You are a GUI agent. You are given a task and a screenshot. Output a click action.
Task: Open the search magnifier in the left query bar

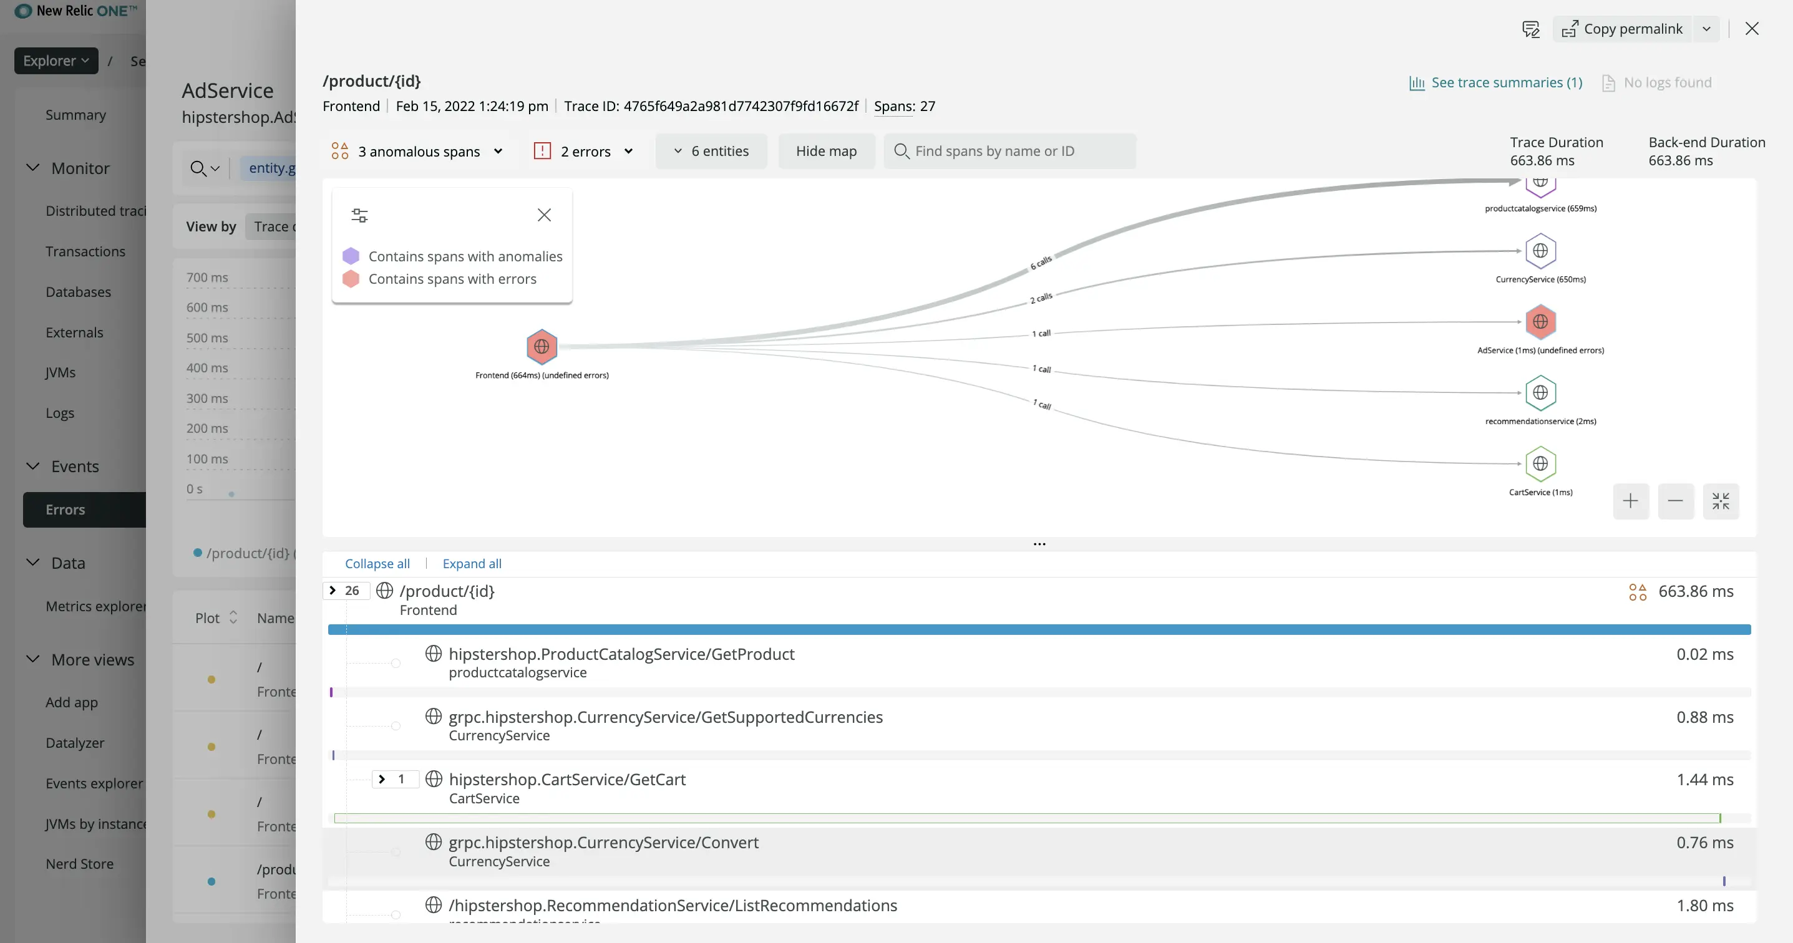200,168
